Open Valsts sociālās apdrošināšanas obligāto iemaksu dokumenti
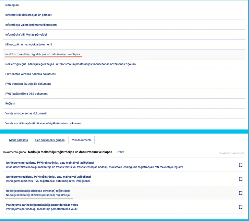This screenshot has height=221, width=249. point(124,123)
